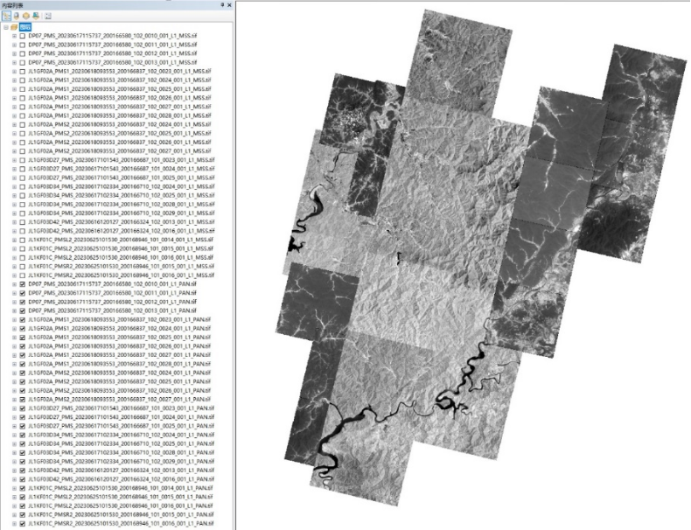Close the table of contents panel
The width and height of the screenshot is (691, 530).
coord(228,5)
